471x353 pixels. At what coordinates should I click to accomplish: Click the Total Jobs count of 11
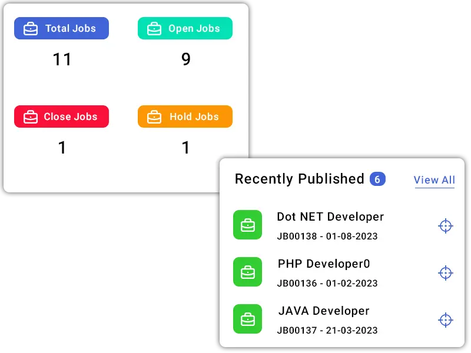pos(62,59)
